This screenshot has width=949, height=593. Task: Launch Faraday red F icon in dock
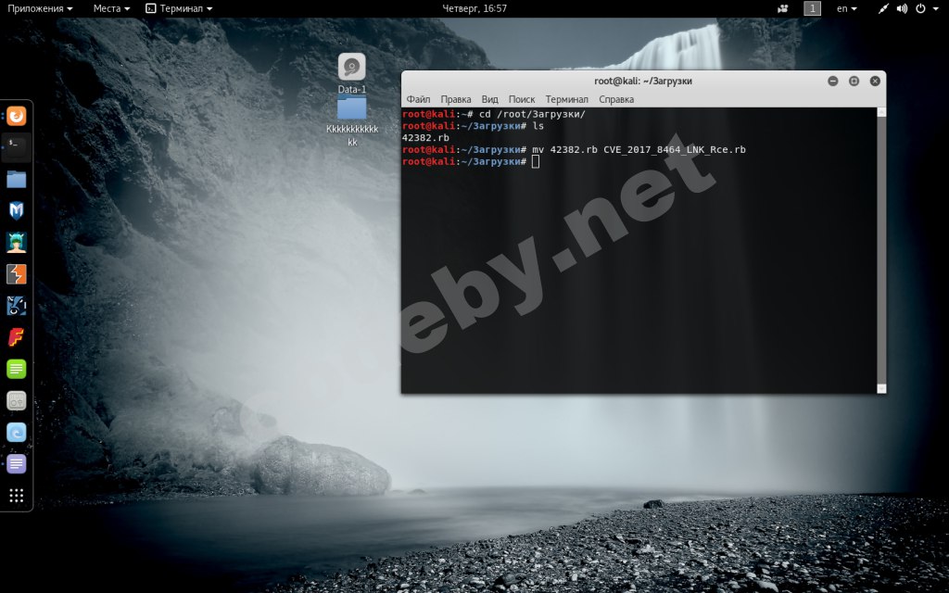17,337
